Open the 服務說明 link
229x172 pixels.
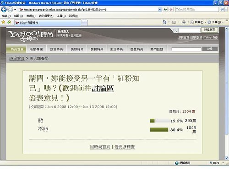coord(197,38)
